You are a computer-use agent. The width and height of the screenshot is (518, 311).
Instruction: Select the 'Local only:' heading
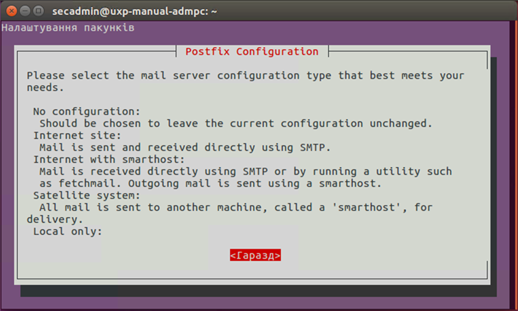[x=67, y=232]
